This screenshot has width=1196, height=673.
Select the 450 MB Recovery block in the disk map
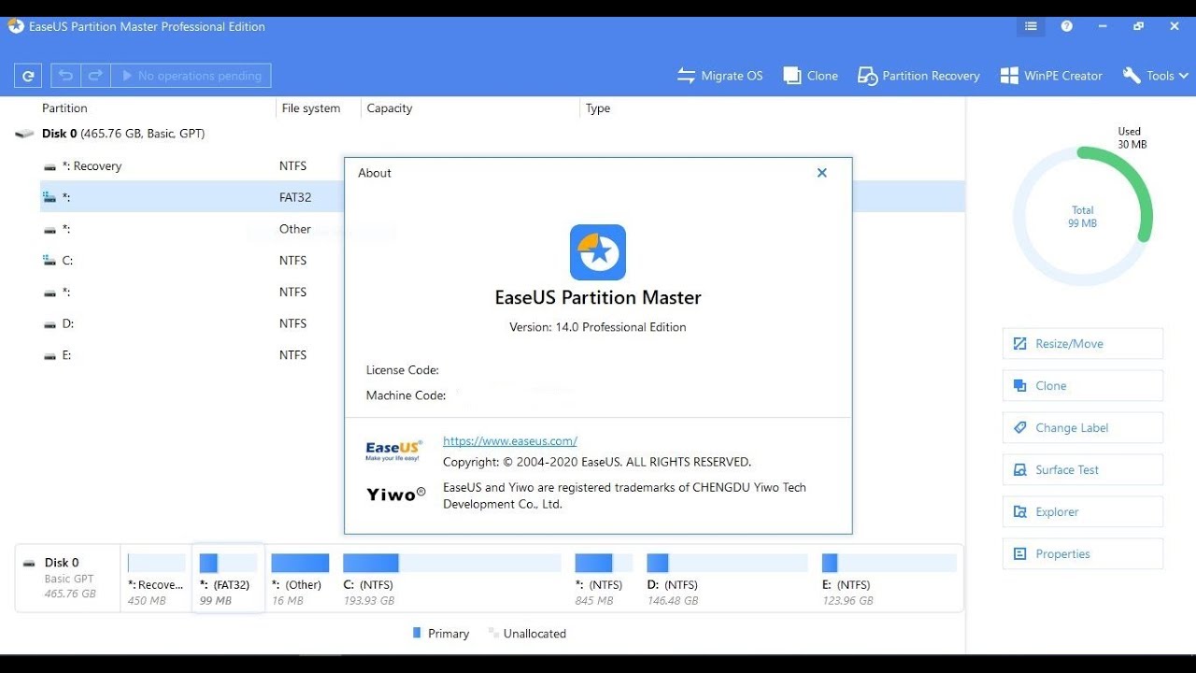[x=156, y=580]
